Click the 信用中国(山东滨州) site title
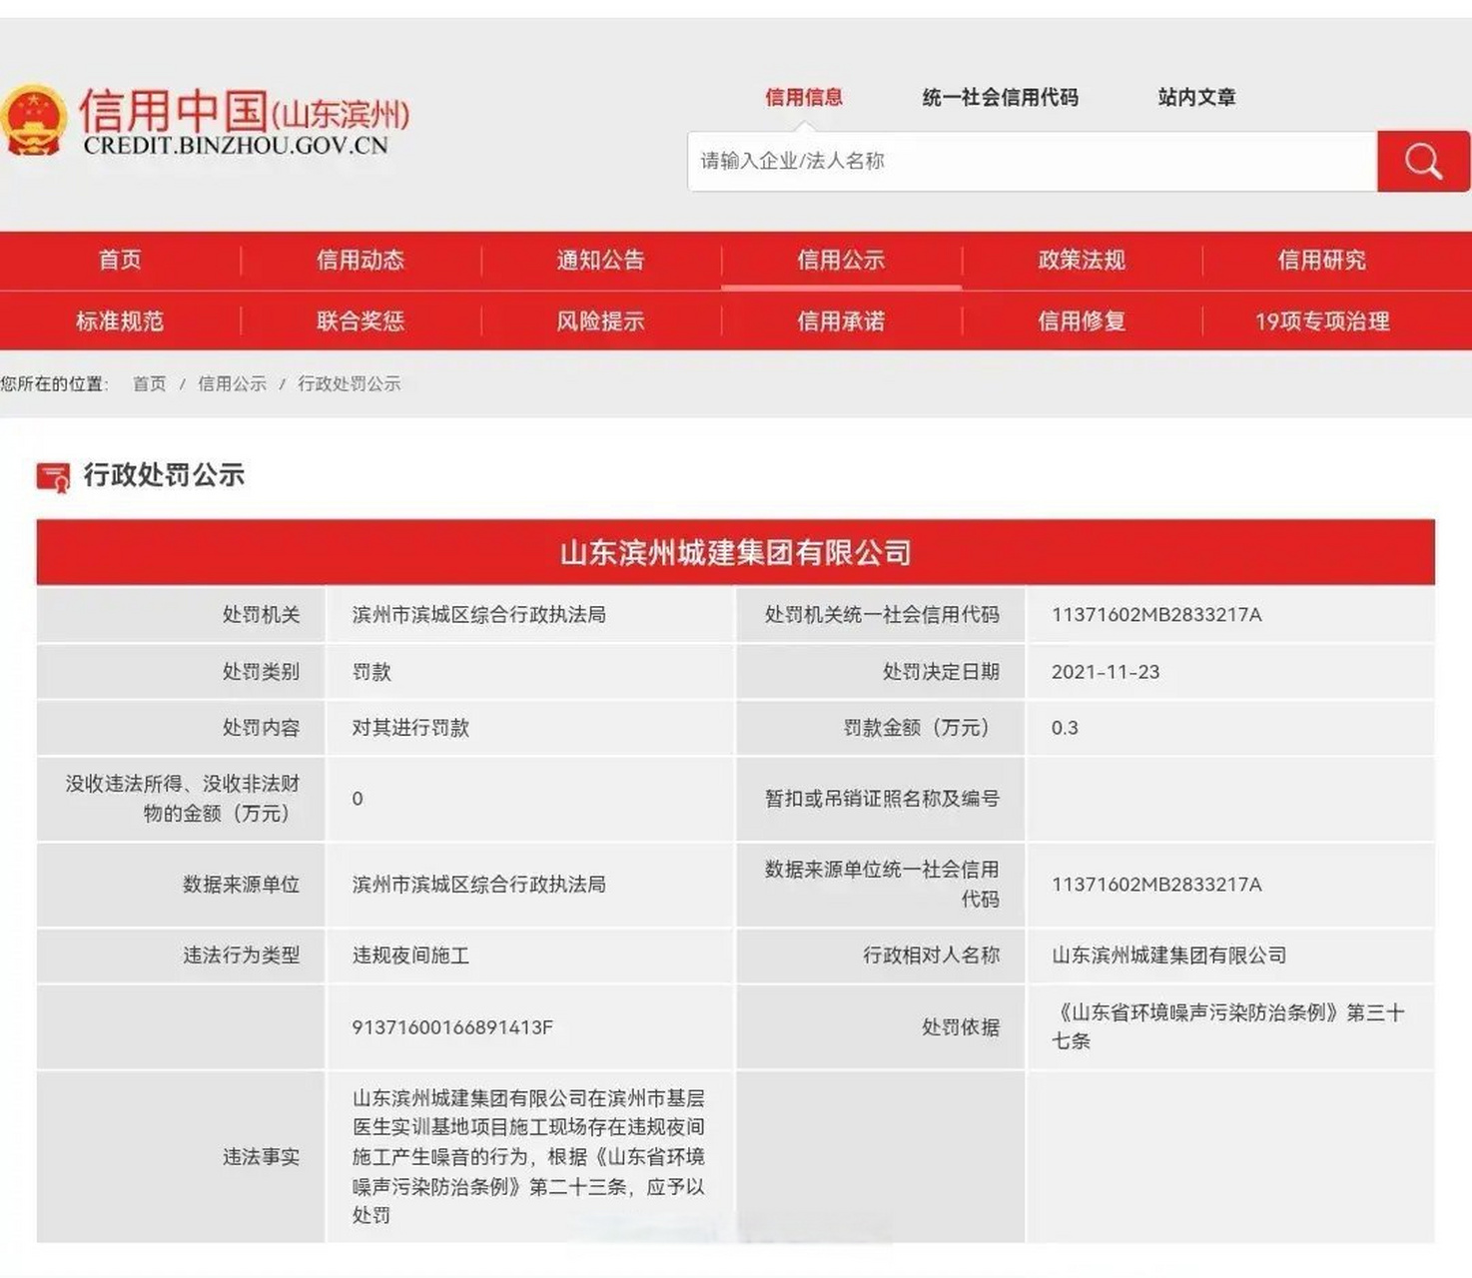Screen dimensions: 1472x1278 pyautogui.click(x=245, y=110)
